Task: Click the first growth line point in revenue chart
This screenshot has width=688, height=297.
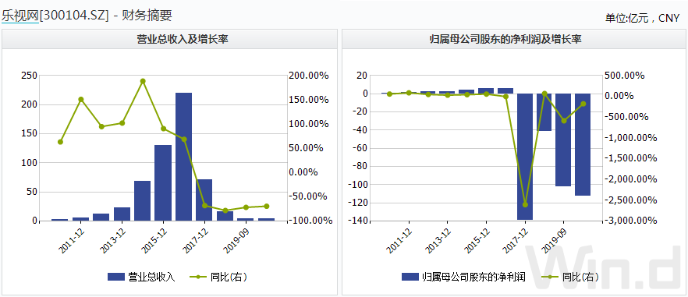Action: coord(60,142)
